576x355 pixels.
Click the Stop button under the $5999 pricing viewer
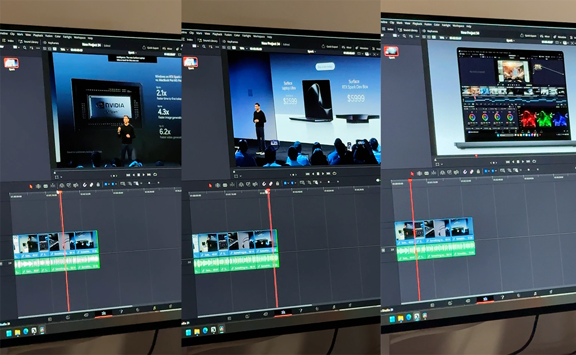pyautogui.click(x=318, y=173)
